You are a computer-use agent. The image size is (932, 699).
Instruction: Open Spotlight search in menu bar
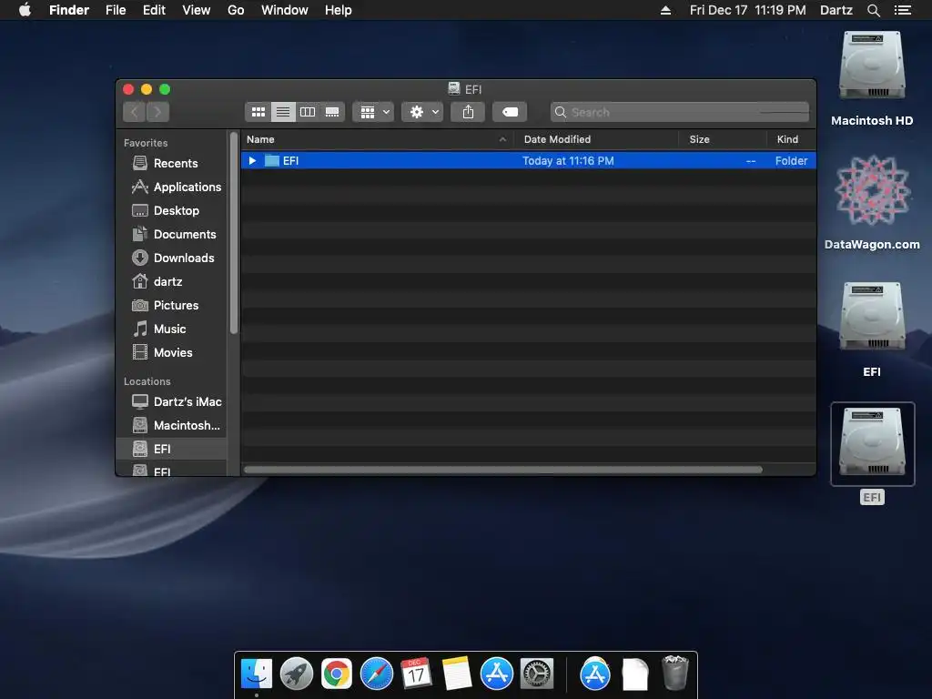tap(874, 10)
